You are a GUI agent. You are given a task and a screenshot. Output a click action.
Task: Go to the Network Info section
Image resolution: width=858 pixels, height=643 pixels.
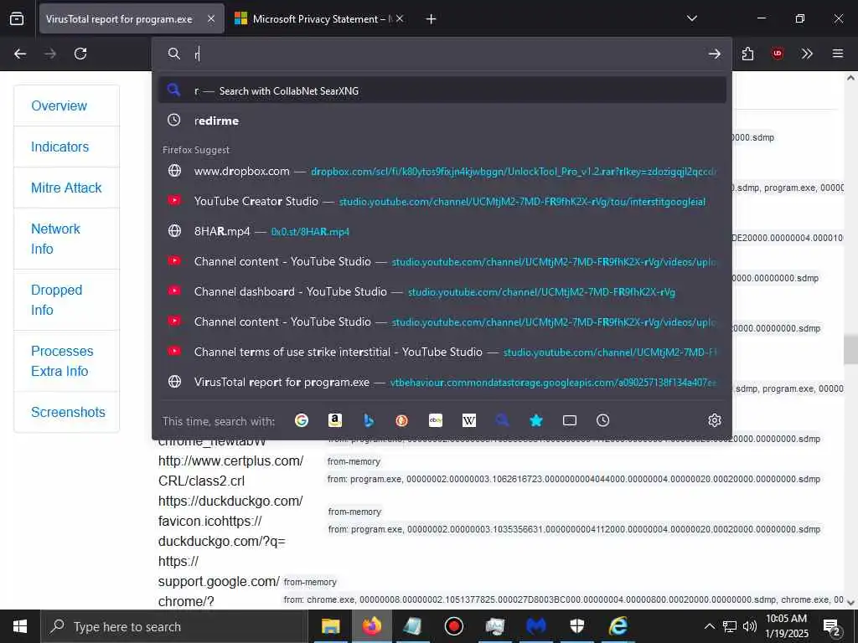(x=55, y=239)
